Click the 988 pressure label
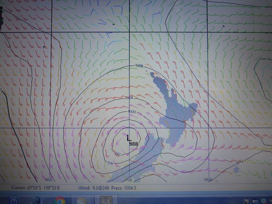 (x=133, y=144)
